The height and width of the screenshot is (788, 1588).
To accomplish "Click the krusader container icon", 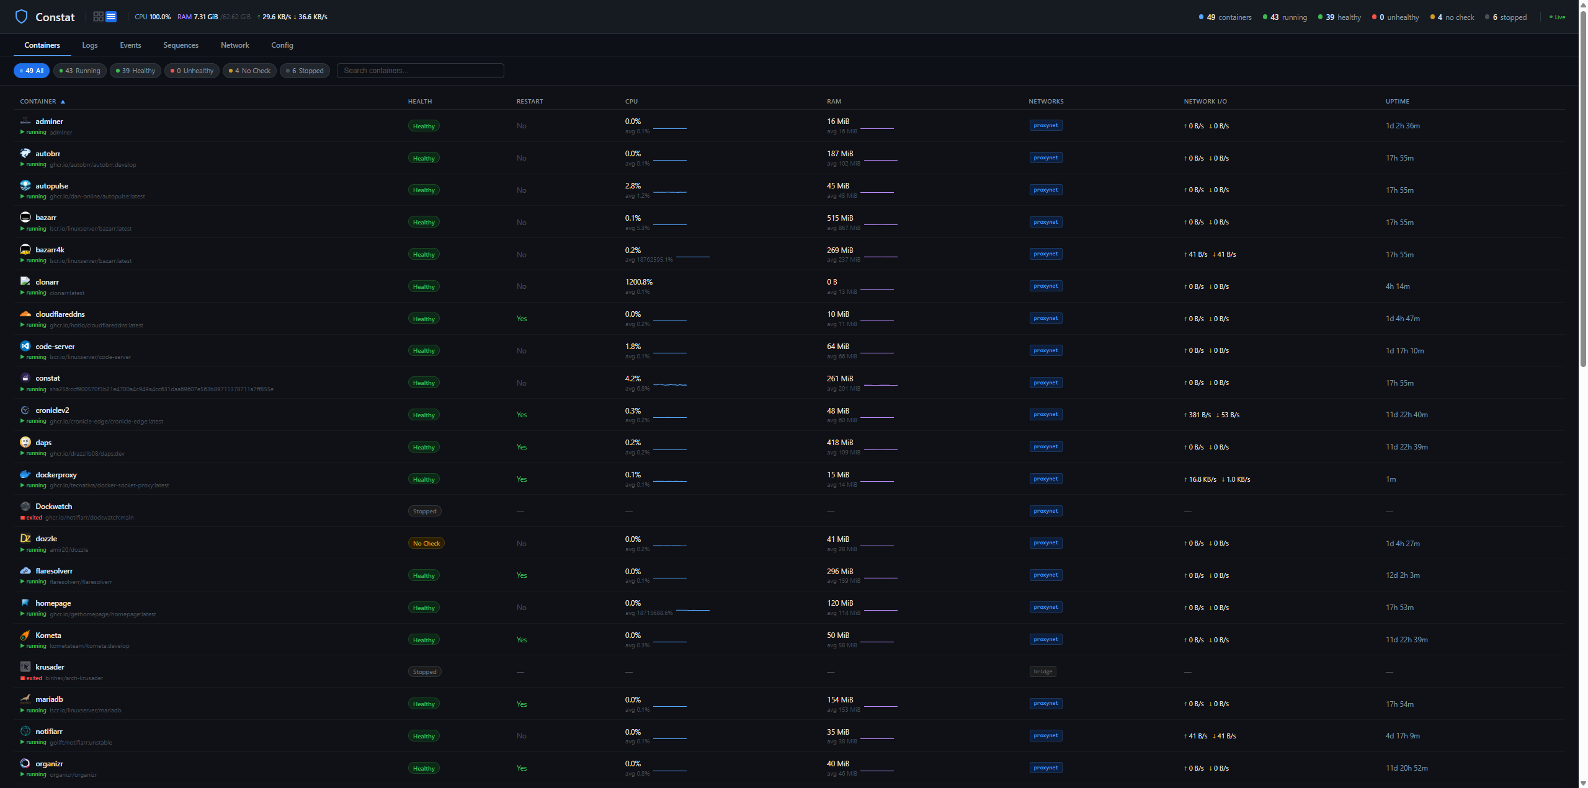I will coord(25,666).
